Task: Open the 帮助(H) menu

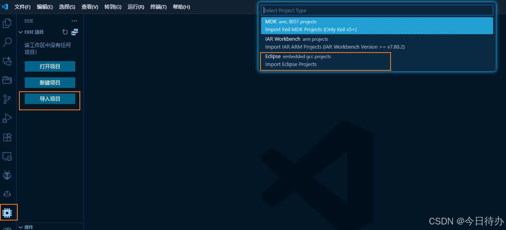Action: point(181,7)
